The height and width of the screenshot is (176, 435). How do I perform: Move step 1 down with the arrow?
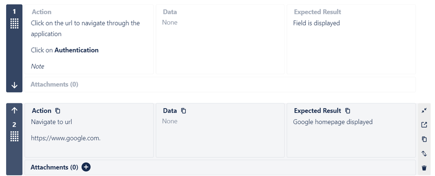pyautogui.click(x=14, y=85)
